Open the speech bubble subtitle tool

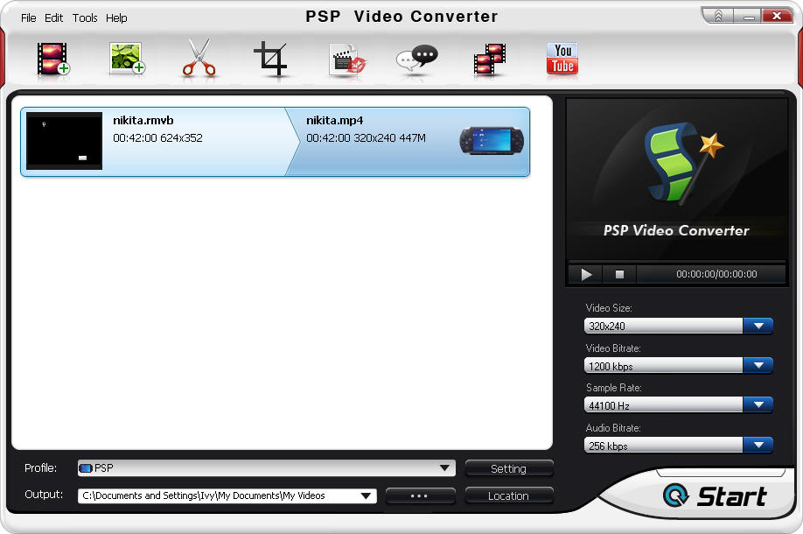(417, 60)
